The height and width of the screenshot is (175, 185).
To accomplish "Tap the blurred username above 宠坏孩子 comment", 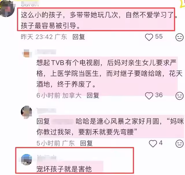I will [47, 158].
